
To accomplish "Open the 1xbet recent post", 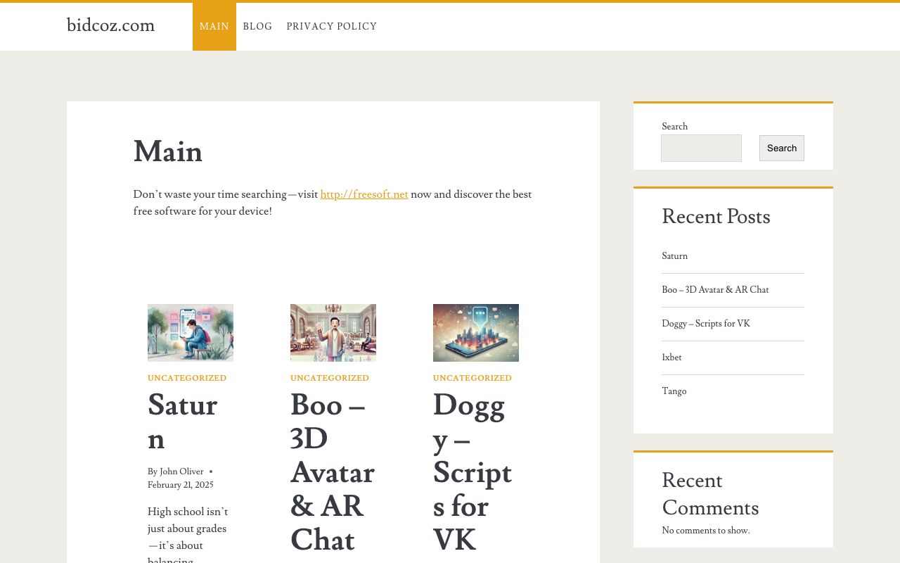I will click(x=671, y=358).
